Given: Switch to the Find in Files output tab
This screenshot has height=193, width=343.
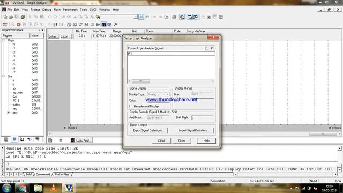Looking at the screenshot, I should point(62,174).
